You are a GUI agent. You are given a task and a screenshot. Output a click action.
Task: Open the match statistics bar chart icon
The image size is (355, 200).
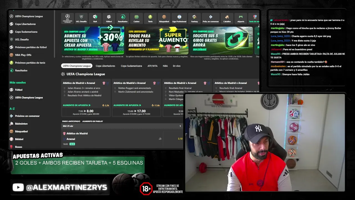tap(160, 139)
